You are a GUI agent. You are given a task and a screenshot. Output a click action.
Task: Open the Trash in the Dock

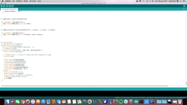click(180, 102)
